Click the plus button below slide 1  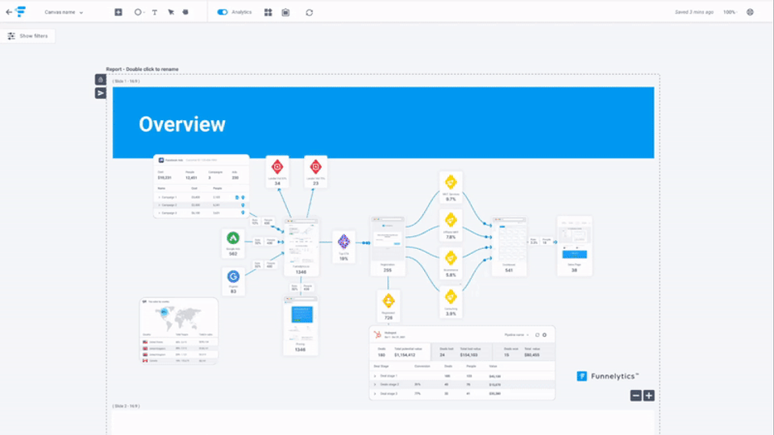648,396
